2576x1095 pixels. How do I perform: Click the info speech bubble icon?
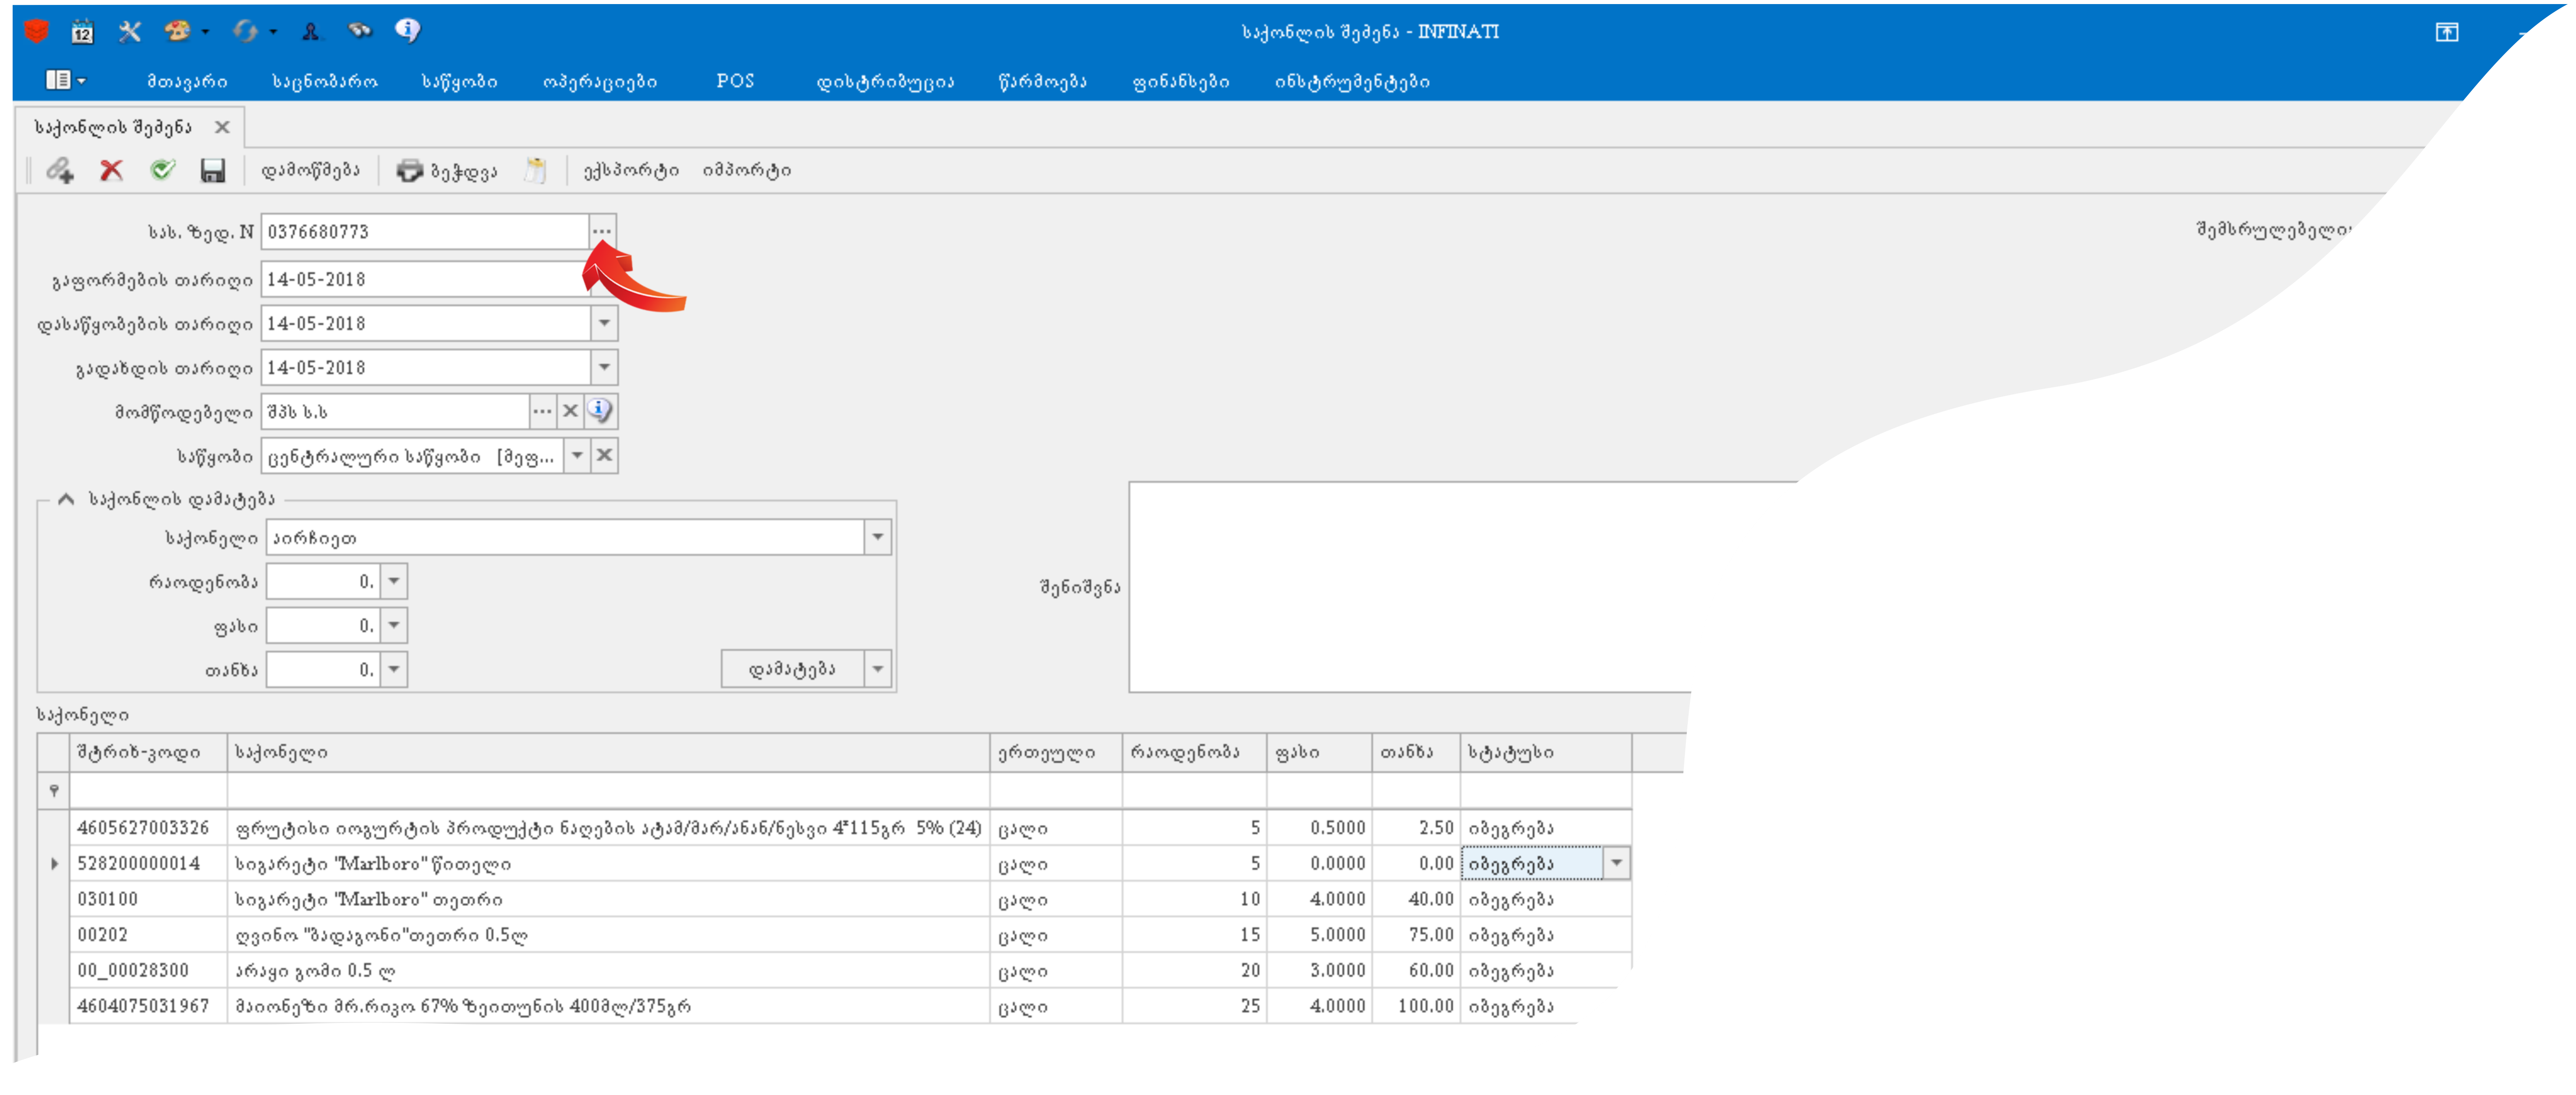(407, 31)
